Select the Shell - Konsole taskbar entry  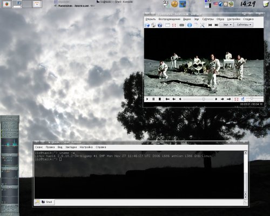click(114, 2)
